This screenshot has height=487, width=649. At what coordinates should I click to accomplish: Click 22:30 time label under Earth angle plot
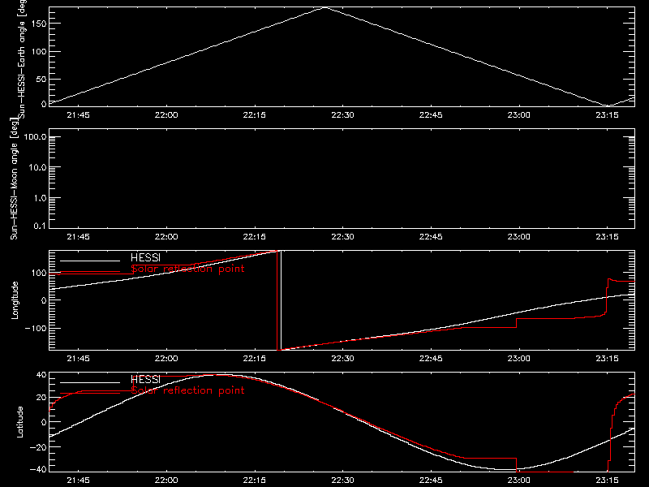[x=342, y=115]
